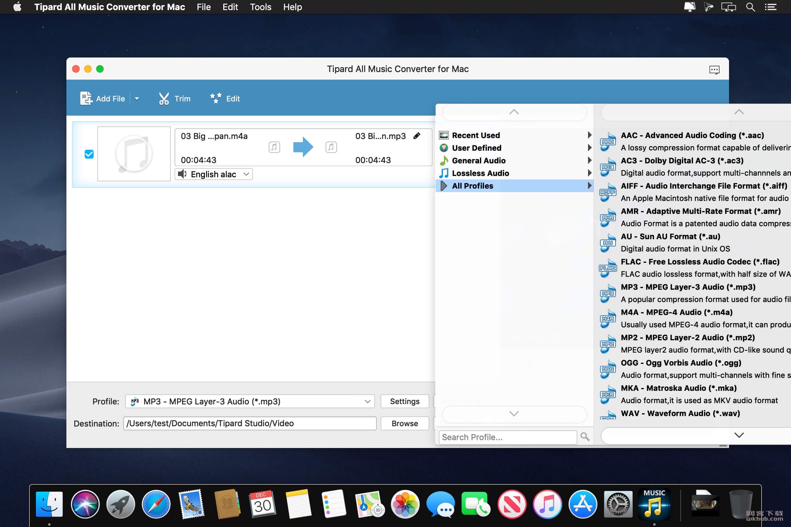
Task: Click the output audio note icon
Action: click(331, 147)
